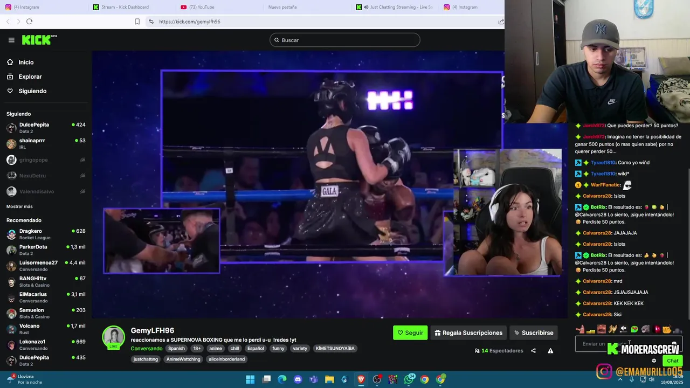Viewport: 690px width, 388px height.
Task: Select the justchatting tag
Action: point(146,359)
